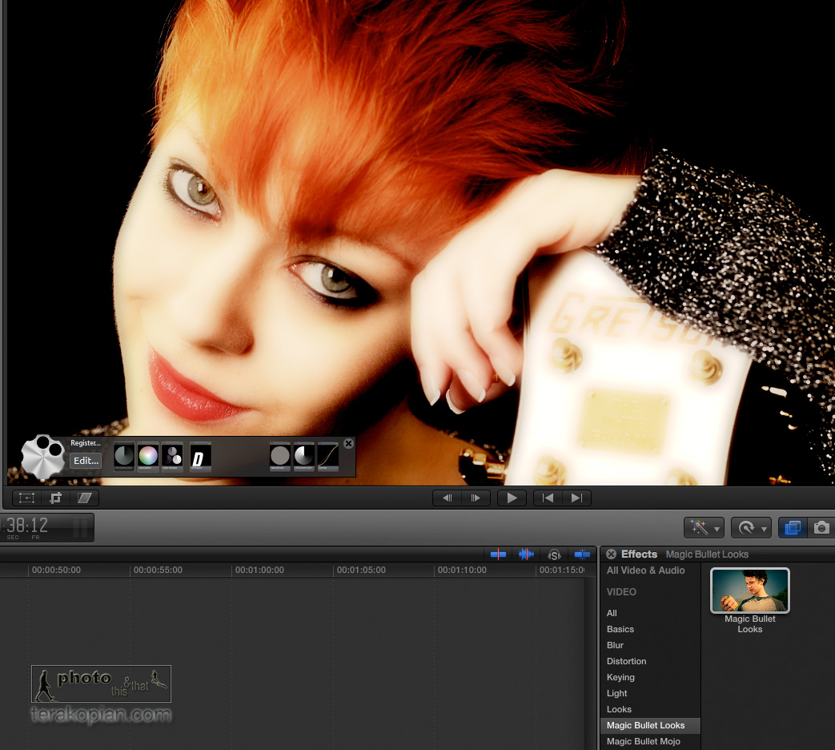Toggle audio skimming waveform button
The height and width of the screenshot is (750, 835).
(526, 554)
